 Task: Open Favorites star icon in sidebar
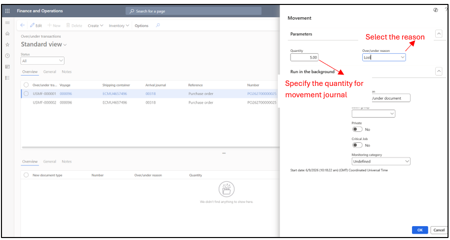click(7, 45)
